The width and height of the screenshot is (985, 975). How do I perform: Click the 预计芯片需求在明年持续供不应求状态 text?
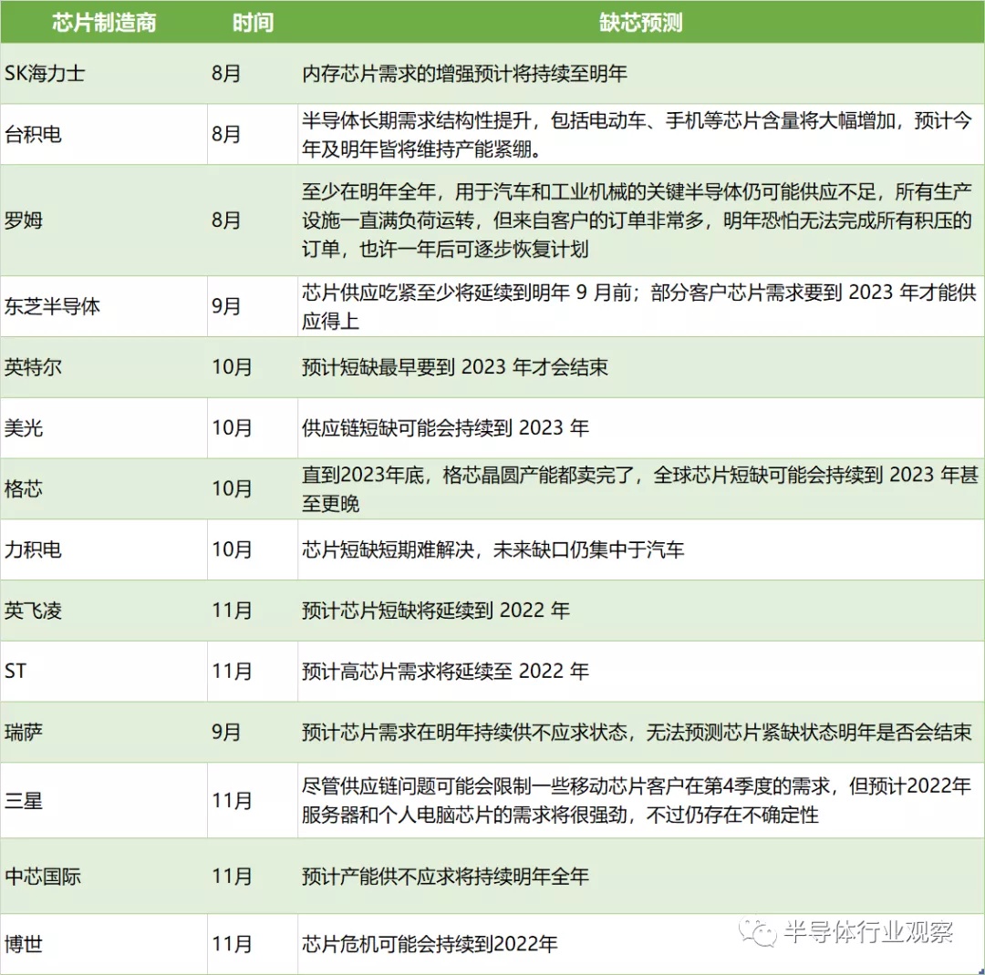(464, 732)
